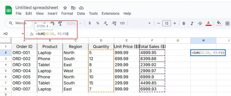Toggle bold formatting
Screen dimensions: 231x96
(x=184, y=23)
